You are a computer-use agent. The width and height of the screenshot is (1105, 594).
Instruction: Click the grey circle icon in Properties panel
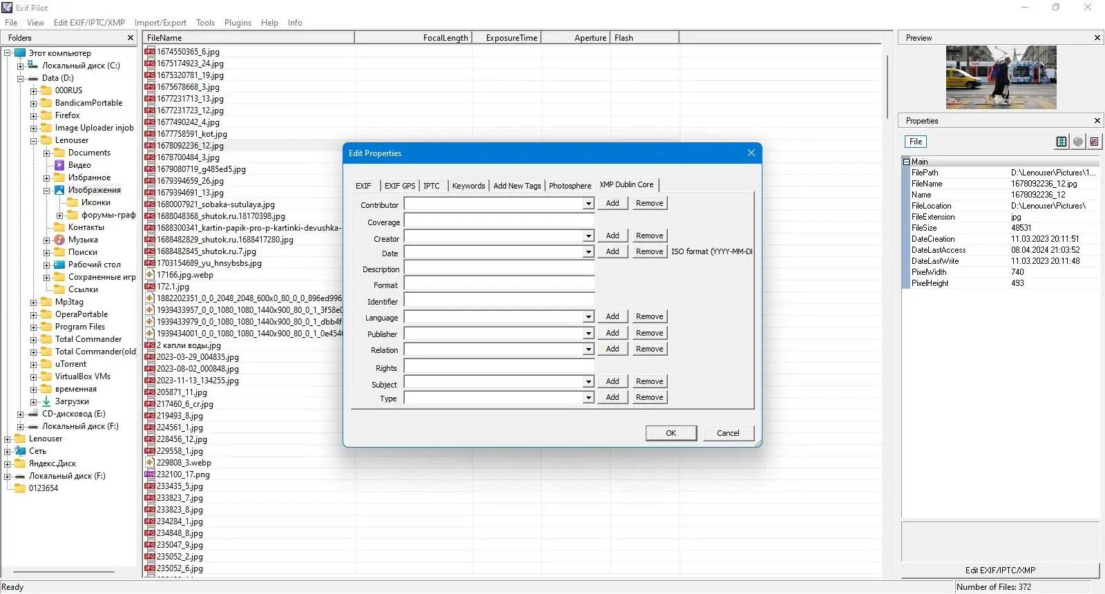1078,142
